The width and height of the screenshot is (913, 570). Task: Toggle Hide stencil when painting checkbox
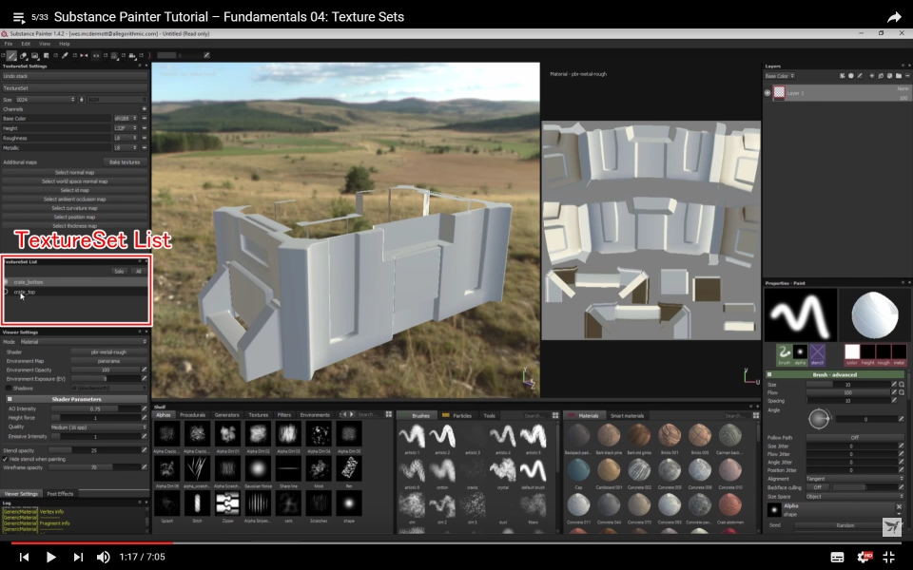[6, 459]
